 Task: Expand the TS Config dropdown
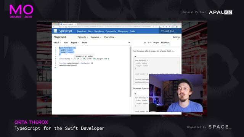point(83,37)
